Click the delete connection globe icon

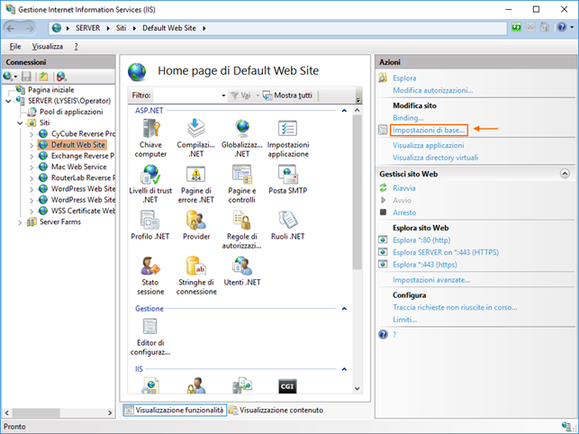[61, 77]
